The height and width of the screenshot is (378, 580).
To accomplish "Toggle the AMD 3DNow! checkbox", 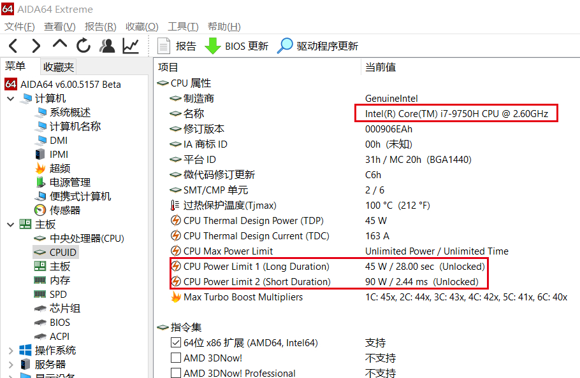I will [x=176, y=358].
